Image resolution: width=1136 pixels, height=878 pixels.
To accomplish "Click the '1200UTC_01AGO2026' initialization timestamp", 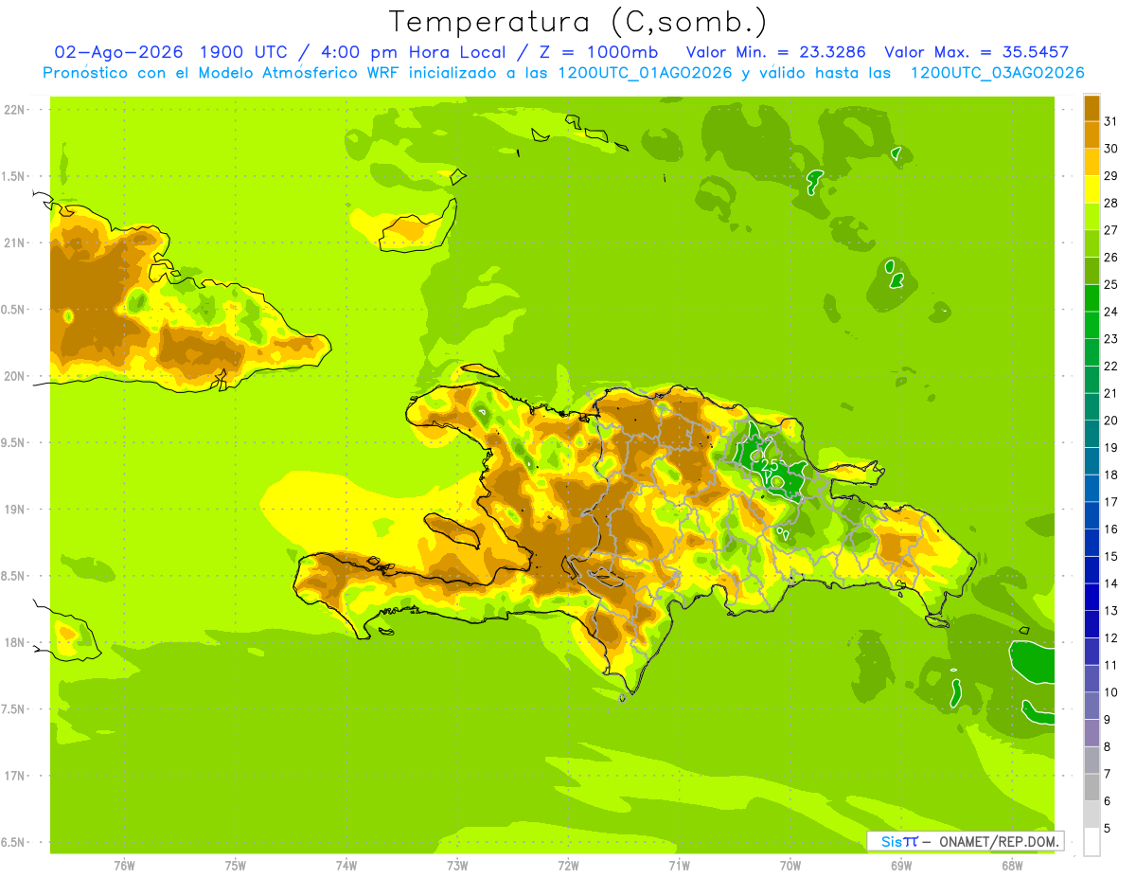I will point(645,73).
